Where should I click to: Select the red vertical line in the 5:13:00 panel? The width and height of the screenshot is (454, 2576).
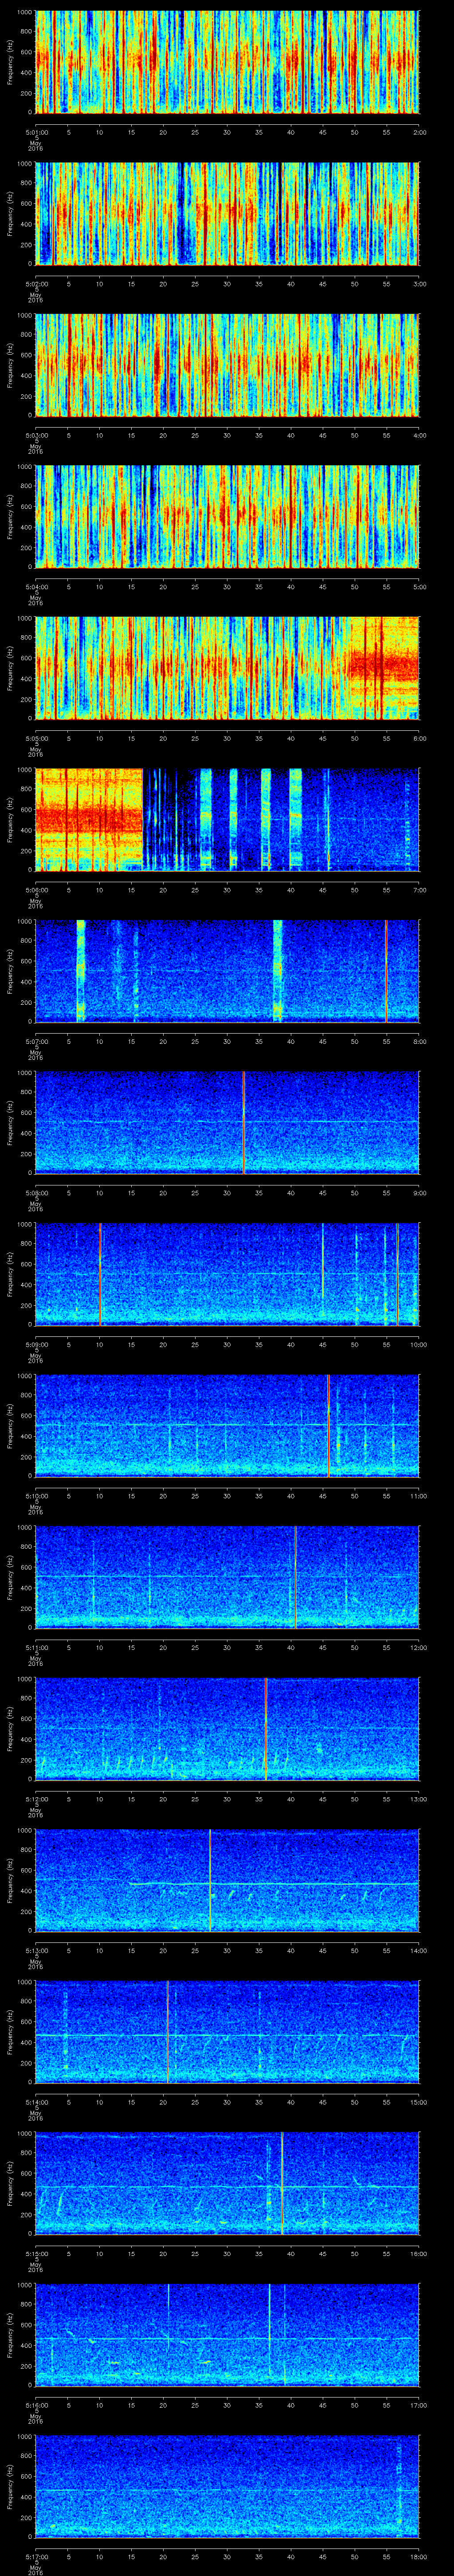coord(210,1880)
